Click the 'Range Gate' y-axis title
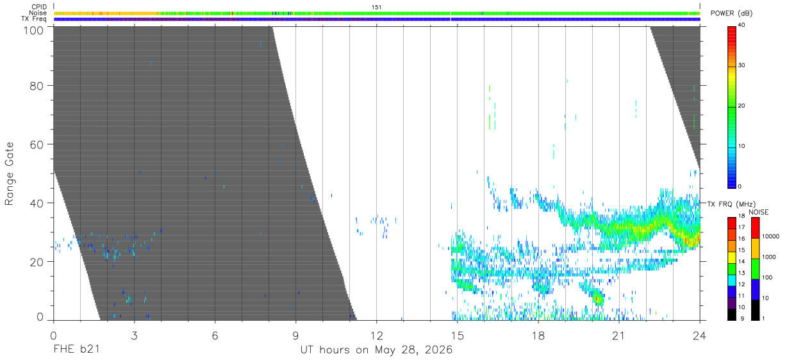Viewport: 787px width, 363px height. 10,173
